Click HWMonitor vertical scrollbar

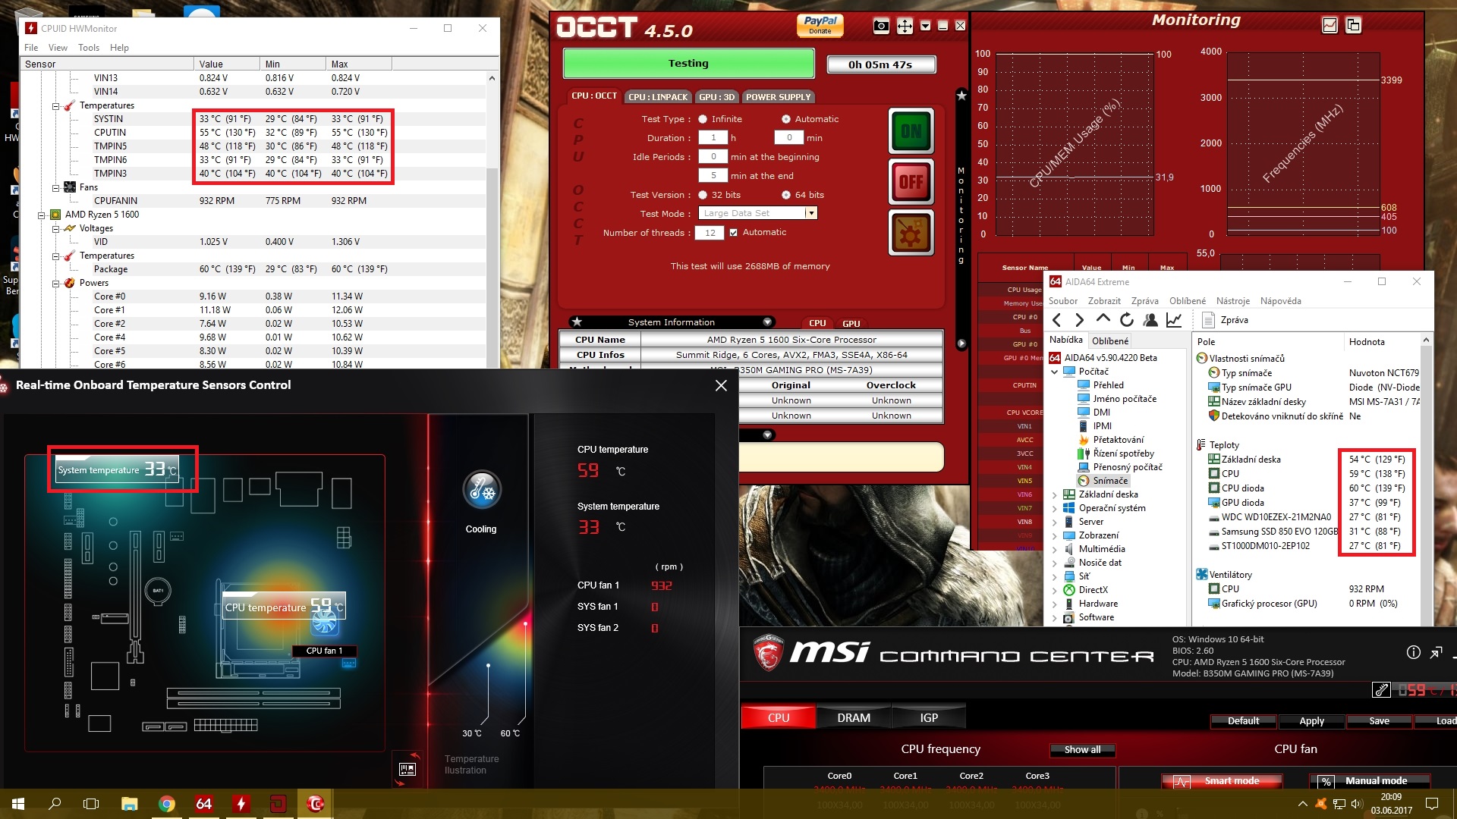[492, 220]
